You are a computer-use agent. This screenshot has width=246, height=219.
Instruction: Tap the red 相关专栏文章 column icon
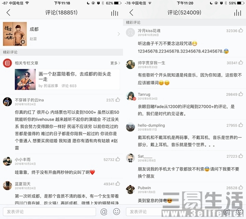coord(7,63)
